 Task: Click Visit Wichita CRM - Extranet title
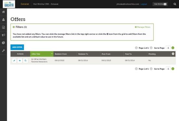(46, 4)
